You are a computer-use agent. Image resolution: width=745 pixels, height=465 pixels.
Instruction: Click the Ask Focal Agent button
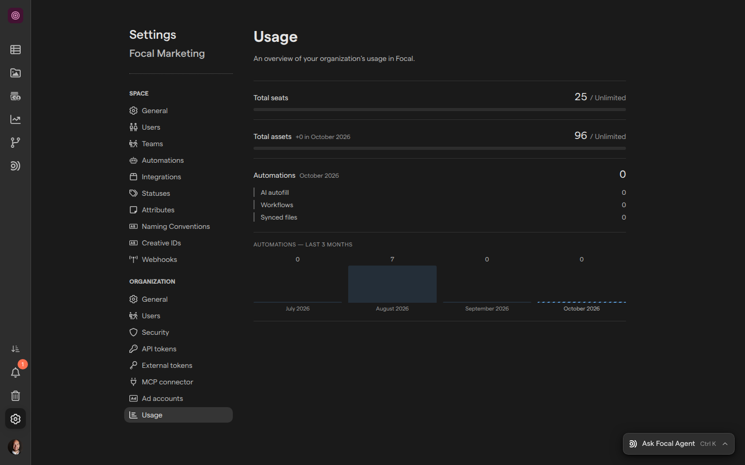coord(678,444)
